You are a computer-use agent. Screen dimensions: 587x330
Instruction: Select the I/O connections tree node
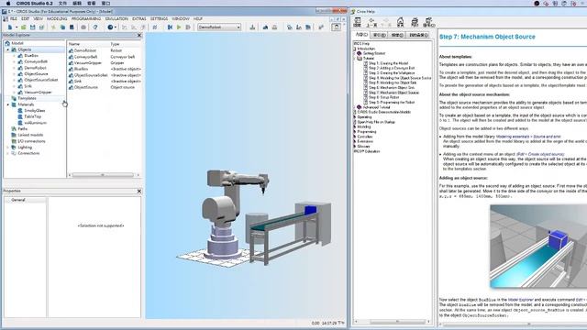click(31, 141)
